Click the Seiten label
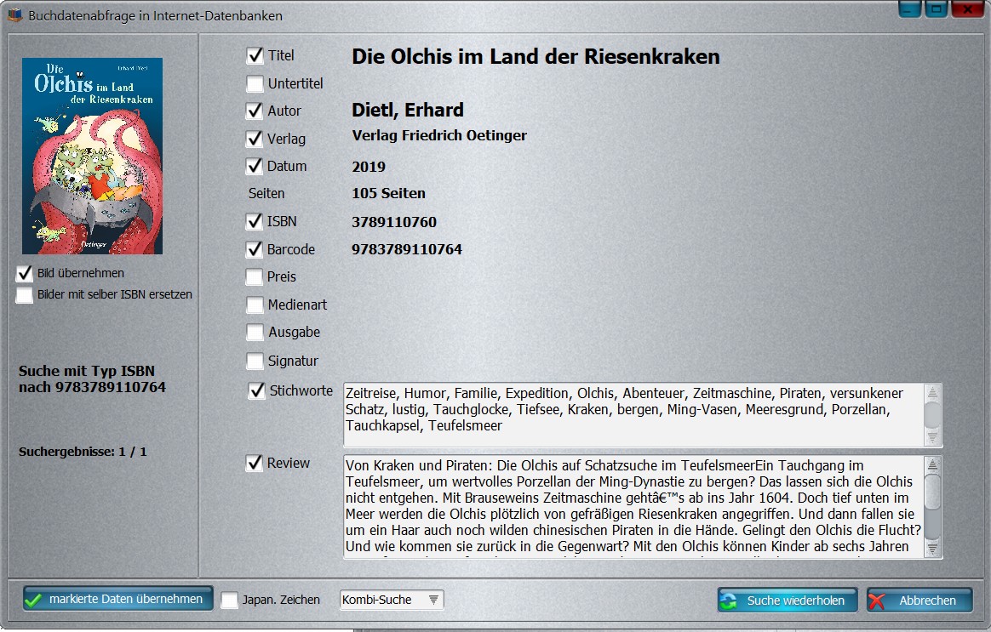 pyautogui.click(x=266, y=193)
